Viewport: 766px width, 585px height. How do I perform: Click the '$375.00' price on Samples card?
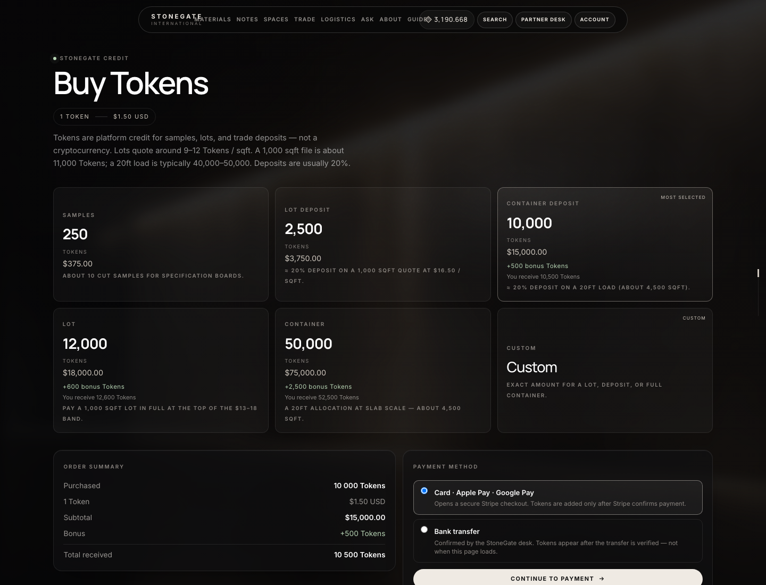click(78, 264)
